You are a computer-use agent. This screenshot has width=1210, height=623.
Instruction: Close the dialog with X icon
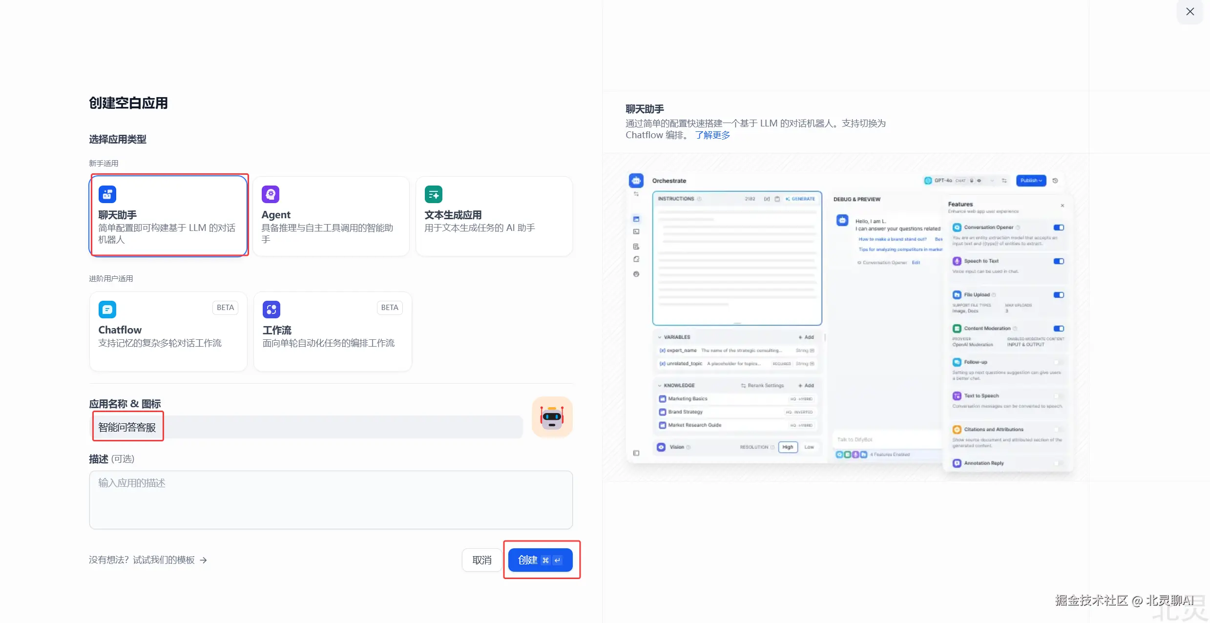(x=1190, y=12)
